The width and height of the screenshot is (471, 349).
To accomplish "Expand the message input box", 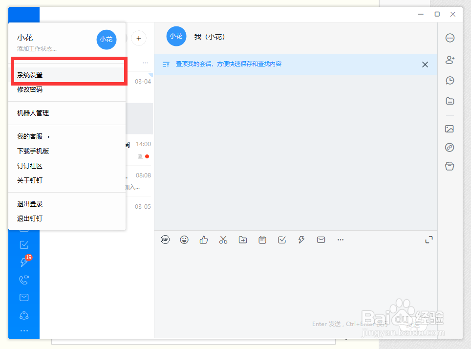I will [x=429, y=240].
